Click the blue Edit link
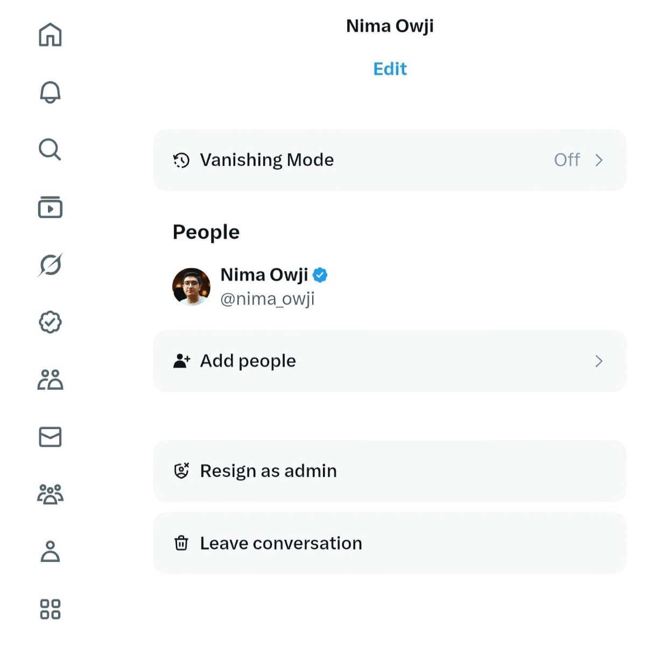This screenshot has width=646, height=646. click(390, 69)
